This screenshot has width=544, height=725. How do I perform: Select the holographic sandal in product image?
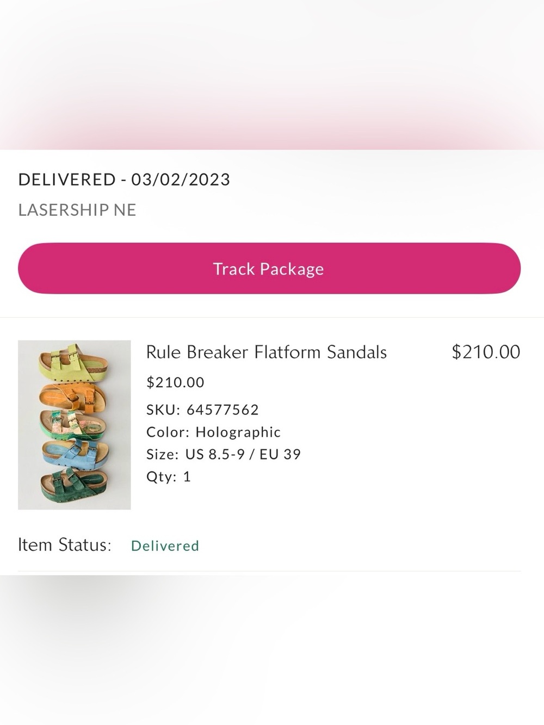pyautogui.click(x=74, y=423)
